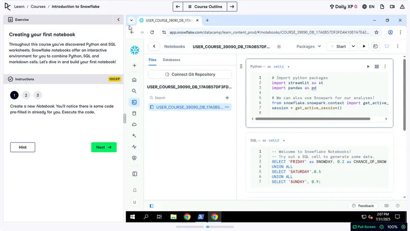This screenshot has height=231, width=410.
Task: Toggle the sidebar panel layout icon
Action: point(135,174)
